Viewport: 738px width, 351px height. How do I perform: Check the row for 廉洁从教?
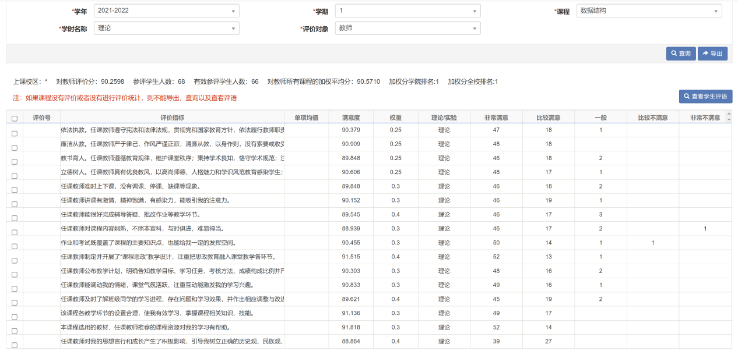[15, 147]
